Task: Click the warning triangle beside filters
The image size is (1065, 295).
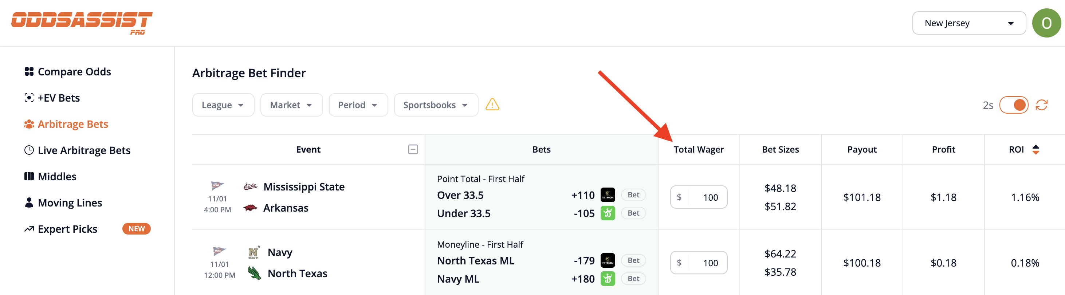Action: point(492,105)
